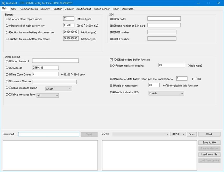
Task: Open the Debug message output dropdown
Action: pos(59,89)
